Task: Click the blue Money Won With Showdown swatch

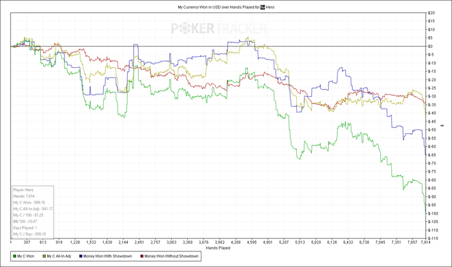Action: point(81,256)
